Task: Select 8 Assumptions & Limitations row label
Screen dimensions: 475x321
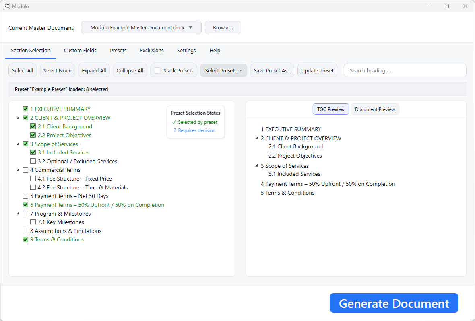Action: (66, 231)
